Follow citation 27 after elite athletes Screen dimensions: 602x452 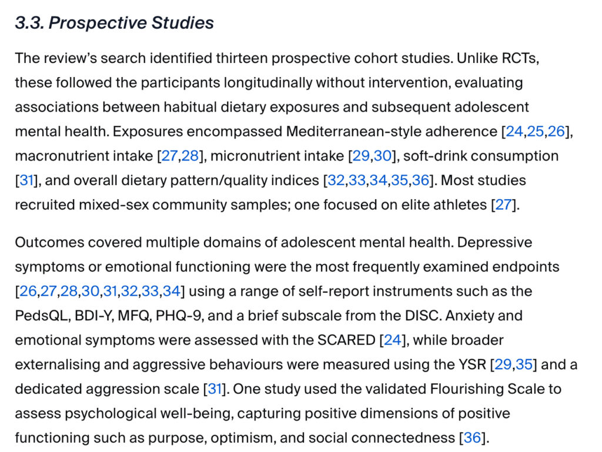pos(503,205)
